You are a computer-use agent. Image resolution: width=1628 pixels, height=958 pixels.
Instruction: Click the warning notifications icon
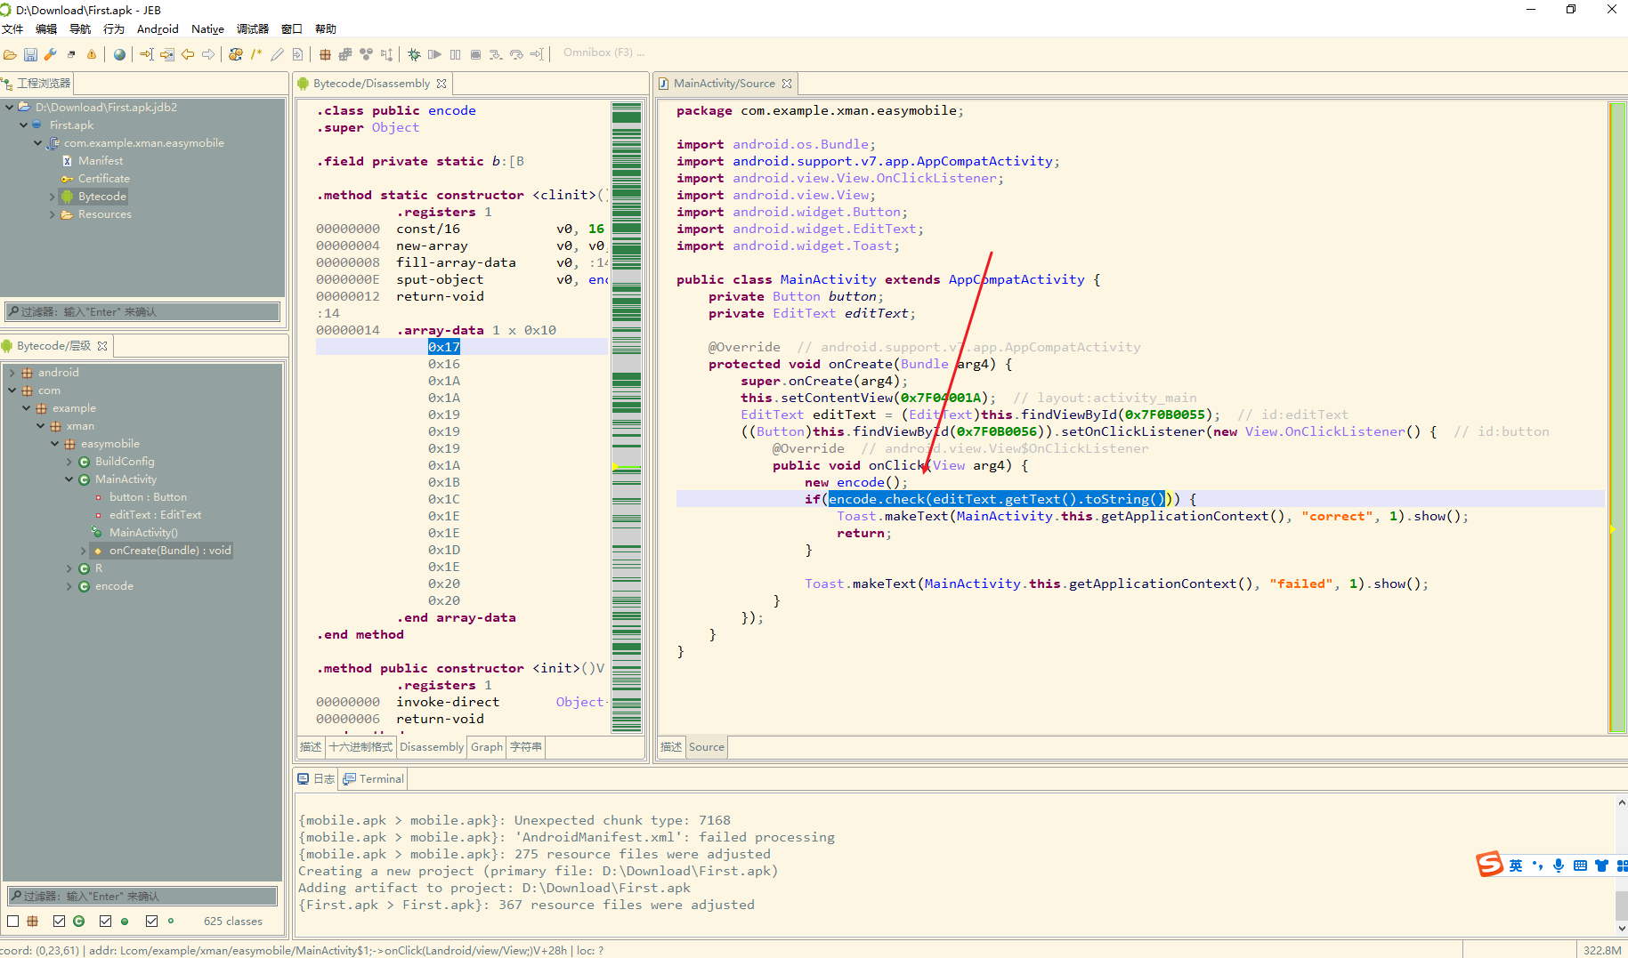click(91, 54)
